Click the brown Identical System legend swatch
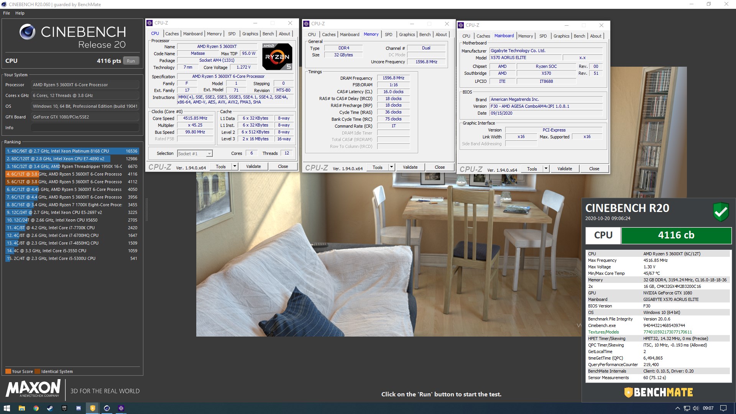The image size is (736, 414). point(37,371)
